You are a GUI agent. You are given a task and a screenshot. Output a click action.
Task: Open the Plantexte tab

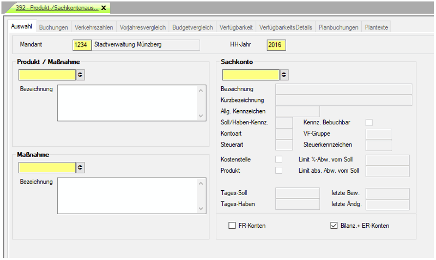pyautogui.click(x=376, y=27)
